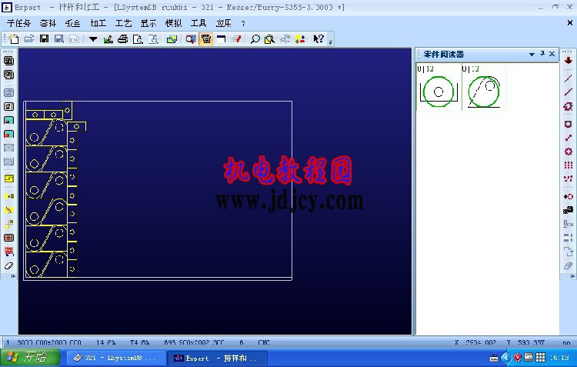Image resolution: width=577 pixels, height=367 pixels.
Task: Click the zoom-on-yellow-sheet icon
Action: (270, 39)
